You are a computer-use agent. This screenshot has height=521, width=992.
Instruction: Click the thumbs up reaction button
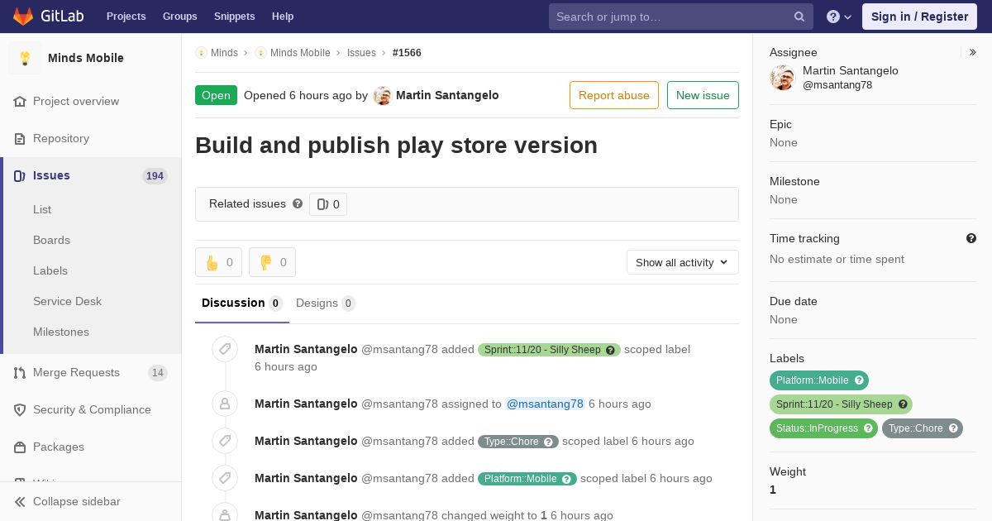click(218, 262)
